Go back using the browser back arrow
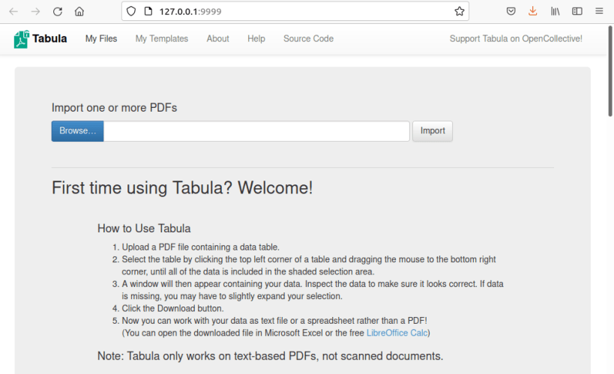This screenshot has height=374, width=614. point(13,11)
